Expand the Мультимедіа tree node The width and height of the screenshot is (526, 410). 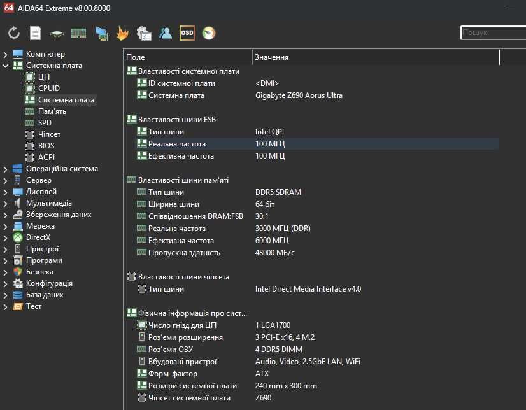(x=5, y=204)
